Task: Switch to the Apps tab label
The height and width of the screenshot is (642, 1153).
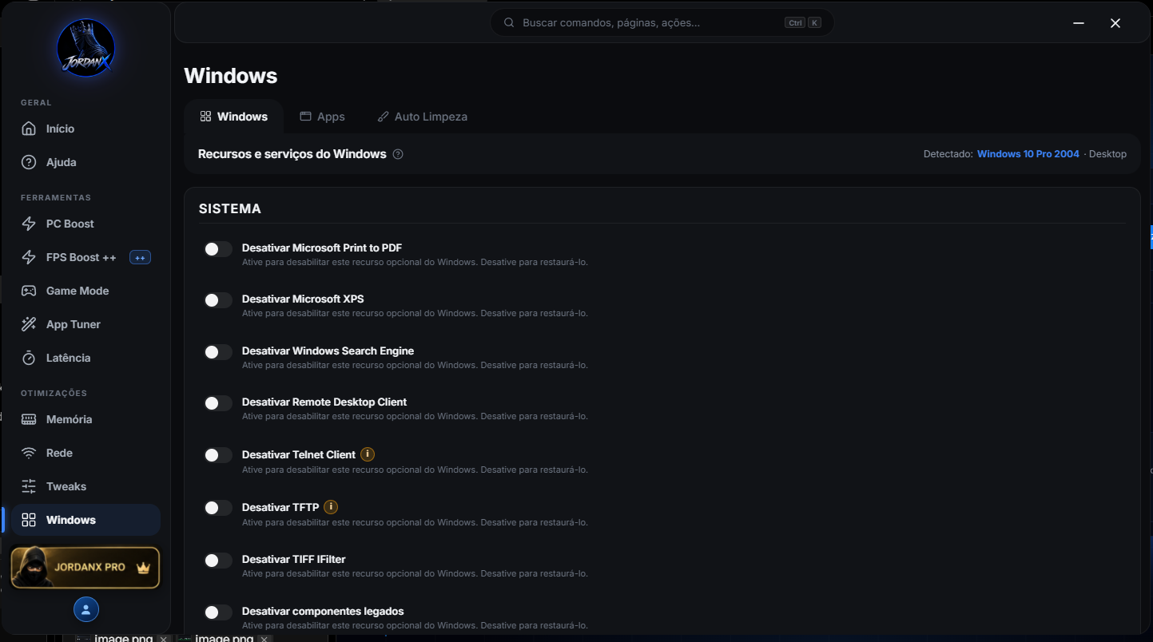Action: click(x=331, y=117)
